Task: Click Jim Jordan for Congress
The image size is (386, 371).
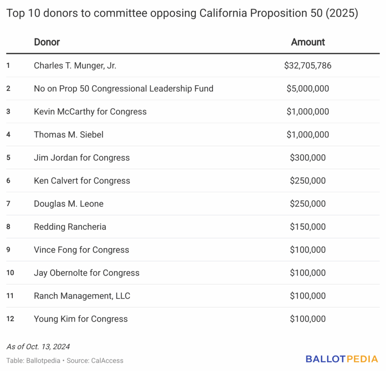Action: click(82, 158)
